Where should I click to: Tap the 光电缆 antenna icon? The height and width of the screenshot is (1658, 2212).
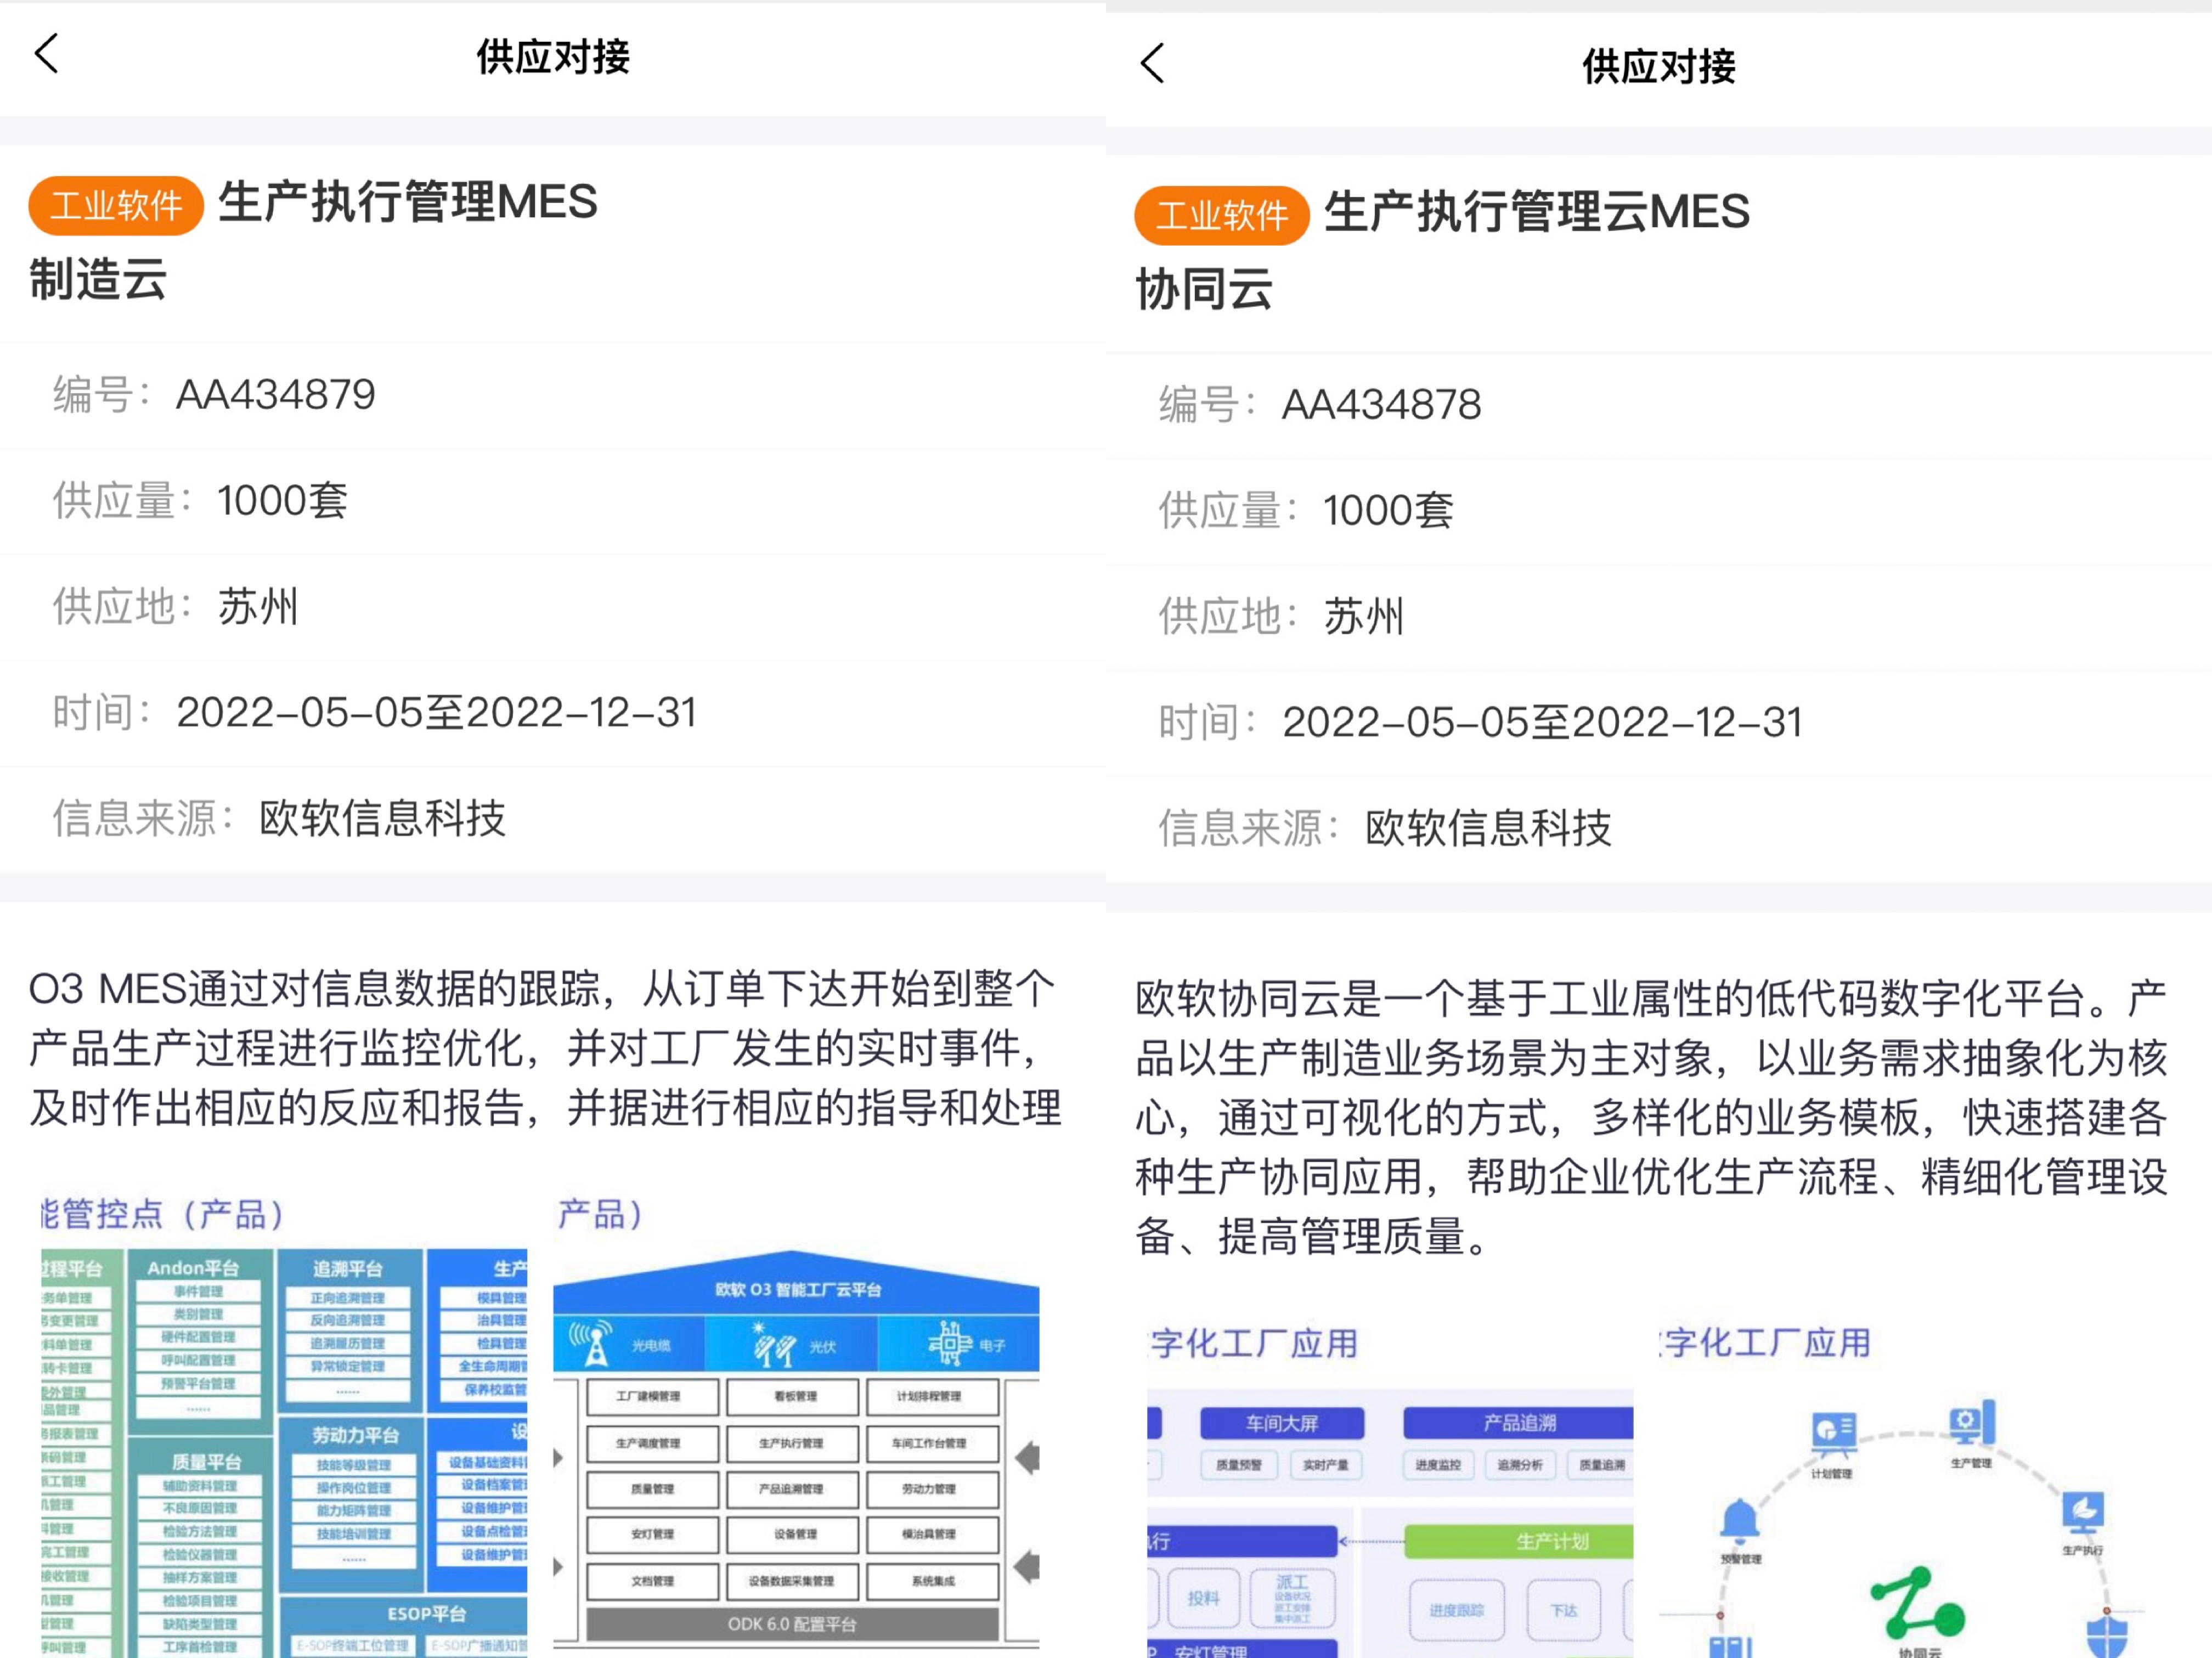[592, 1344]
